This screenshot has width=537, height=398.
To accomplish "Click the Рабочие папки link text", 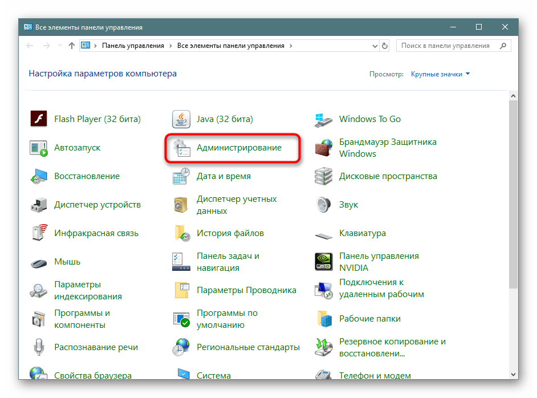I will 369,319.
